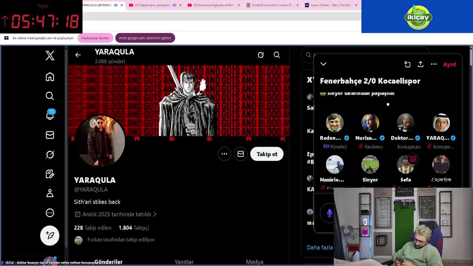473x266 pixels.
Task: Open Explore search in the X sidebar
Action: (x=50, y=96)
